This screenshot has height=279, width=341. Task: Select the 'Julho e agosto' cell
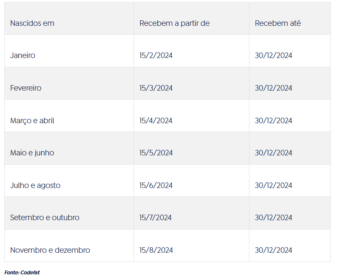coord(35,185)
